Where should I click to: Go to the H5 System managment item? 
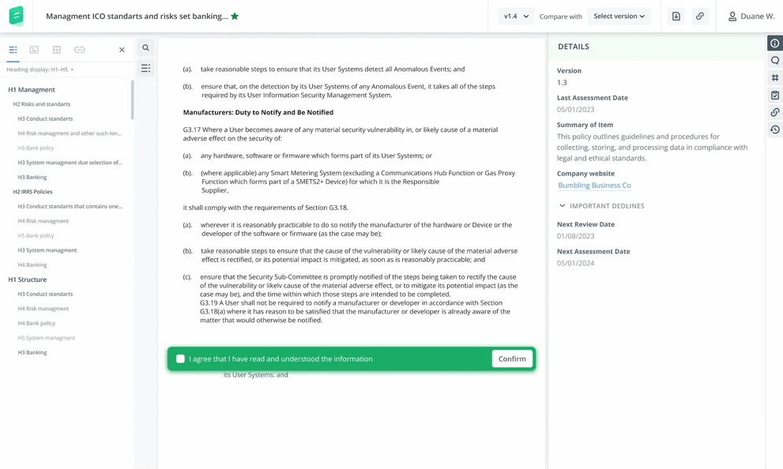(x=47, y=338)
